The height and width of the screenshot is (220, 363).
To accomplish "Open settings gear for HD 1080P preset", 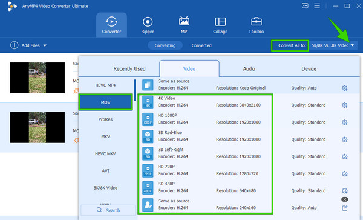I will click(x=345, y=122).
